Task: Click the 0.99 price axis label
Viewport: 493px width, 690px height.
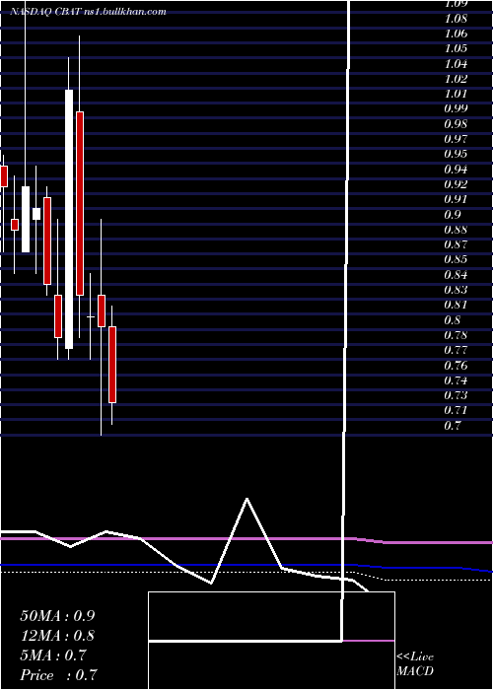Action: coord(456,109)
